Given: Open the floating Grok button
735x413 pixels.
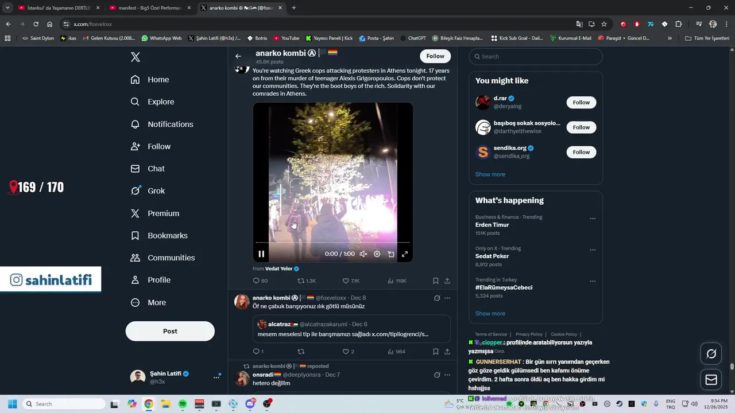Looking at the screenshot, I should pos(711,354).
